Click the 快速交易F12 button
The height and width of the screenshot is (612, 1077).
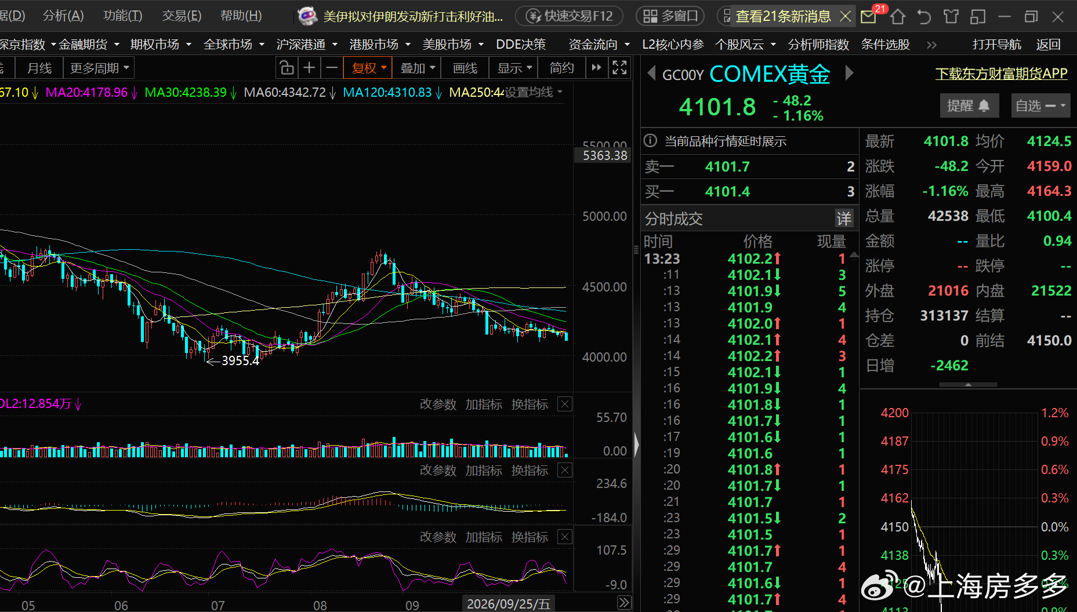pyautogui.click(x=569, y=16)
